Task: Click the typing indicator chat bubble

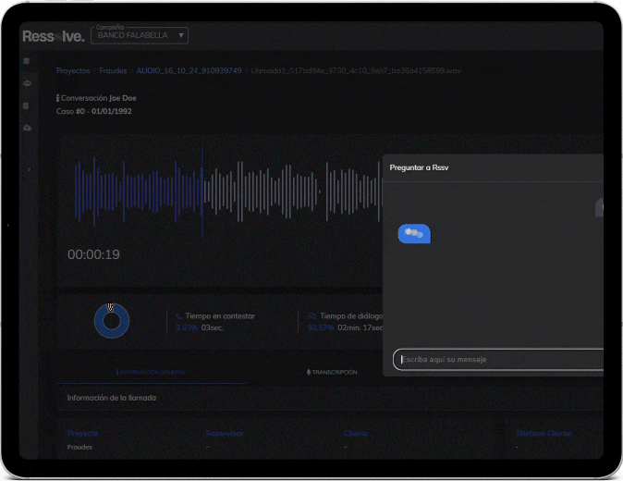Action: tap(414, 234)
